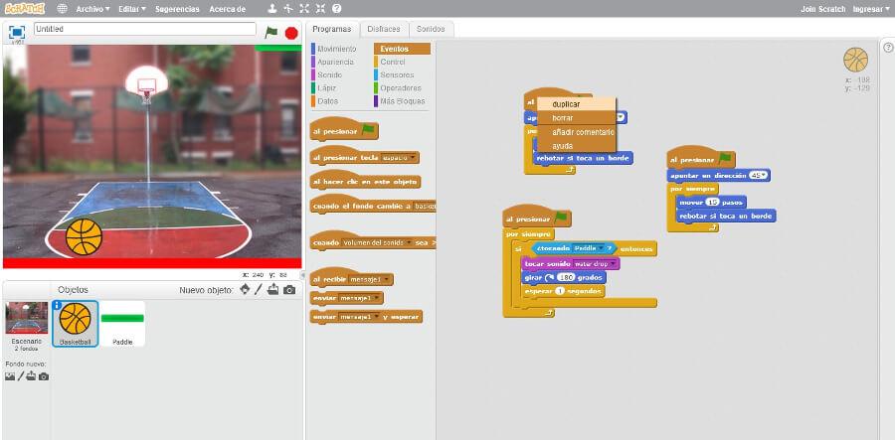Stop project with red stop button
Viewport: 895px width, 440px height.
point(291,33)
